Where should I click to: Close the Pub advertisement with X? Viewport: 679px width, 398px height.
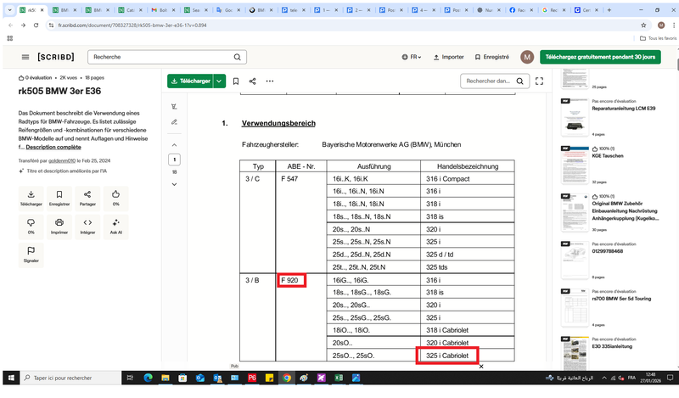point(481,367)
